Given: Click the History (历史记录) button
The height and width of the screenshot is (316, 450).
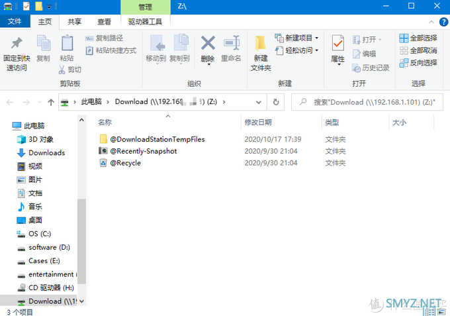Looking at the screenshot, I should [371, 68].
